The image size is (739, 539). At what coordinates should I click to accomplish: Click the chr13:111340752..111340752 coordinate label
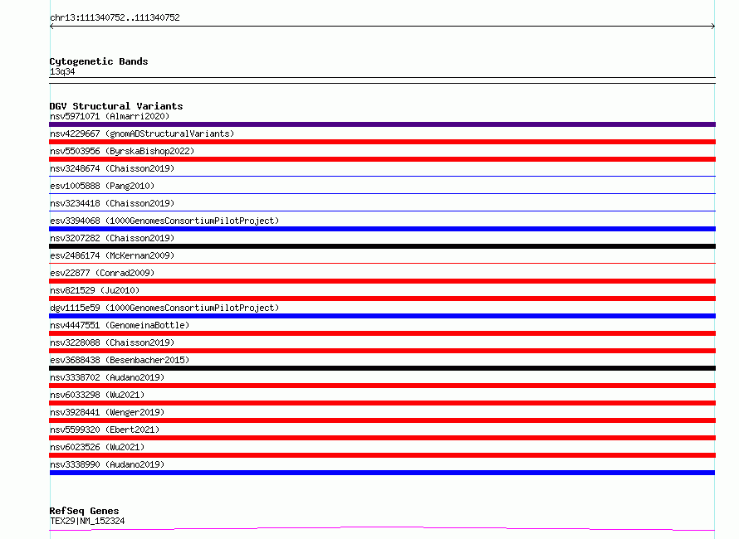click(x=115, y=18)
